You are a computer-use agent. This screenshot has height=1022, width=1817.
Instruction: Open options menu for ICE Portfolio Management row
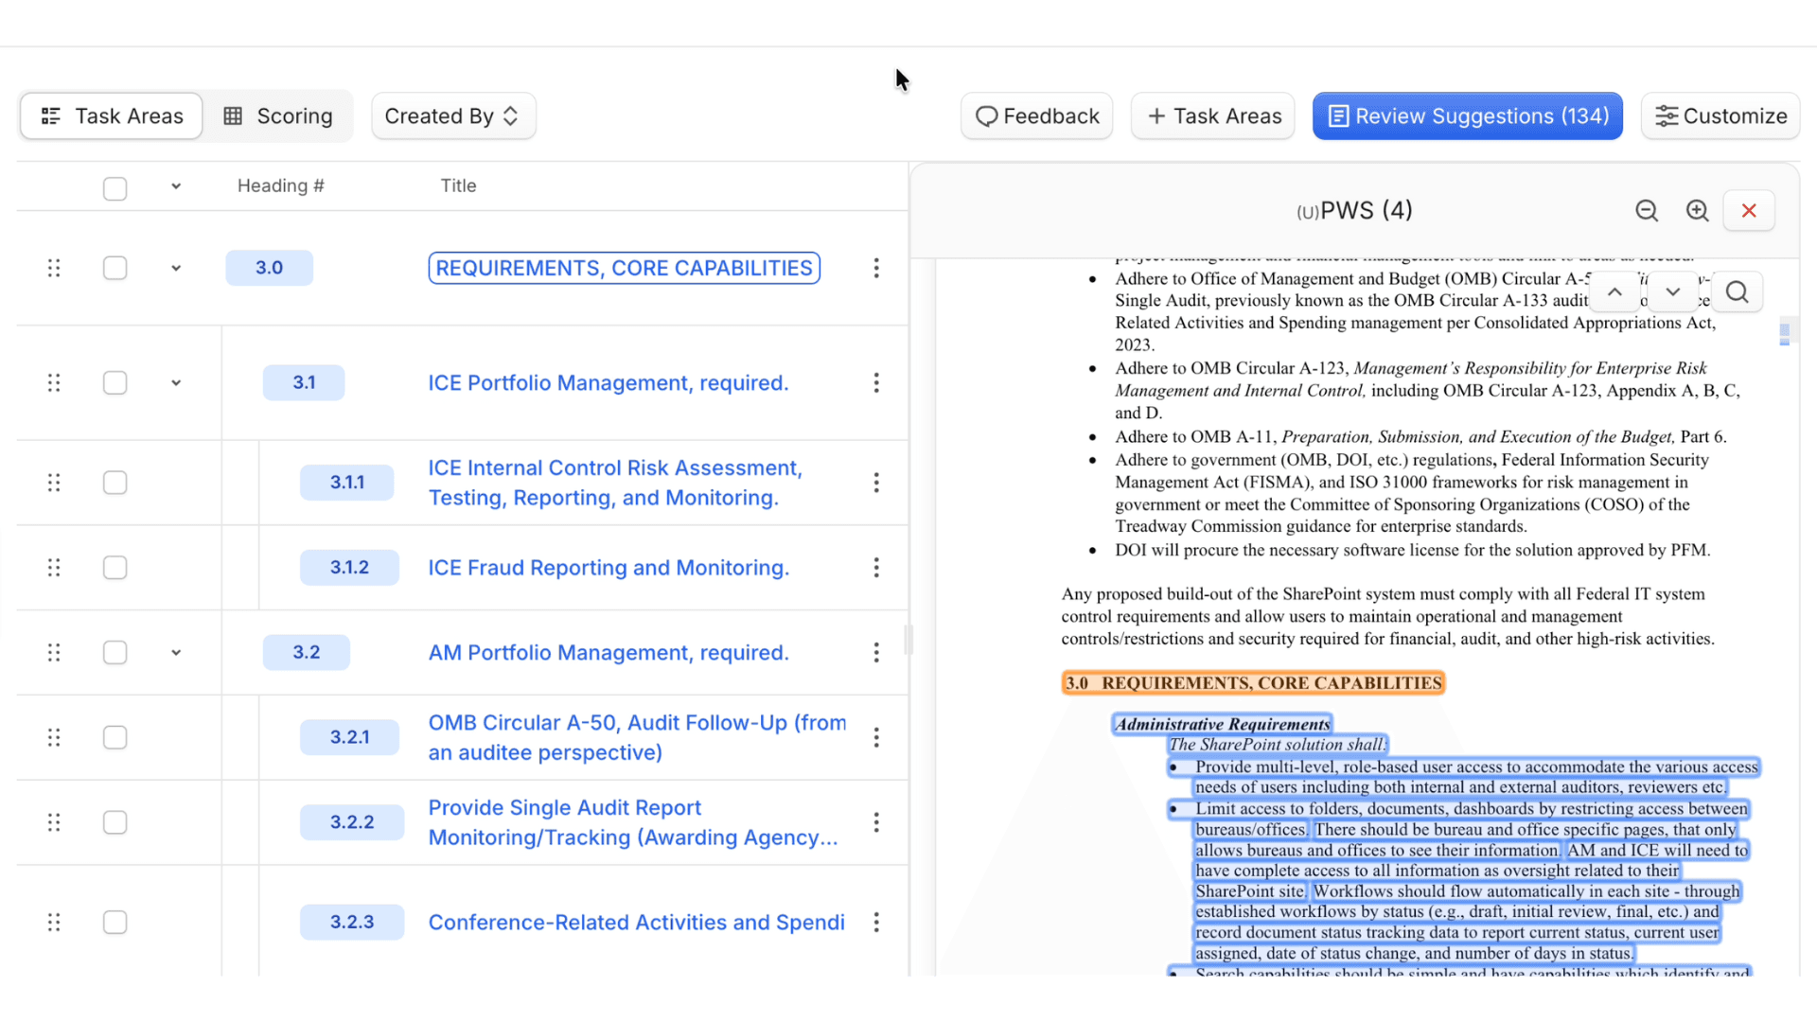tap(876, 382)
